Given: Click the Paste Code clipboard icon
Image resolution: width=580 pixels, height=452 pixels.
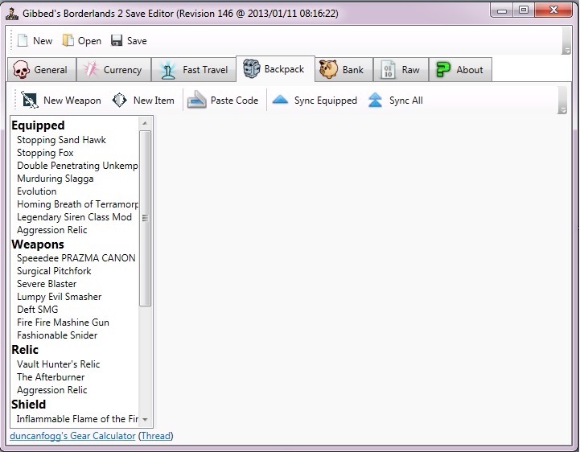Looking at the screenshot, I should (196, 100).
